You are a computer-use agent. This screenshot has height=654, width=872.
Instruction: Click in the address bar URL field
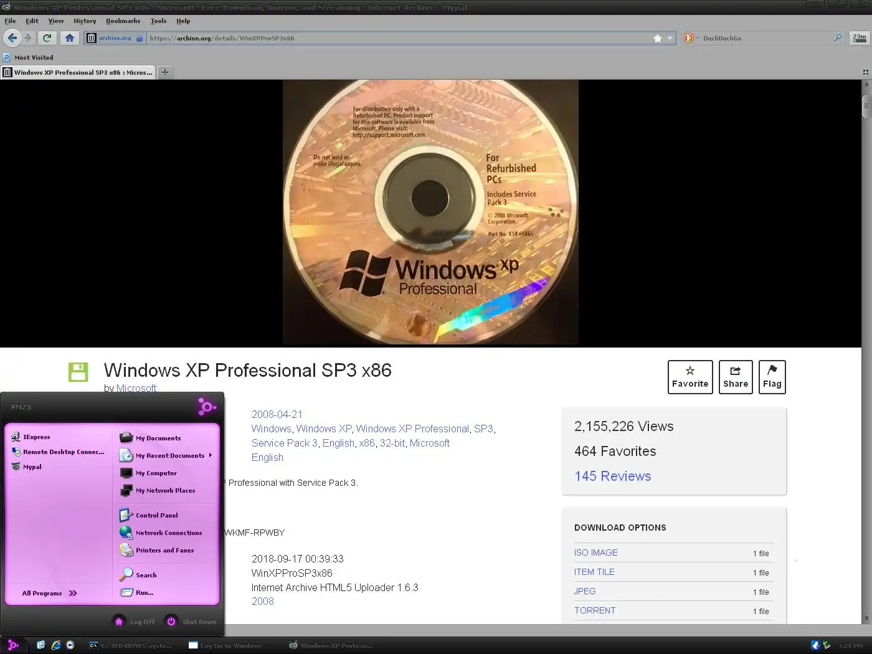(x=399, y=38)
